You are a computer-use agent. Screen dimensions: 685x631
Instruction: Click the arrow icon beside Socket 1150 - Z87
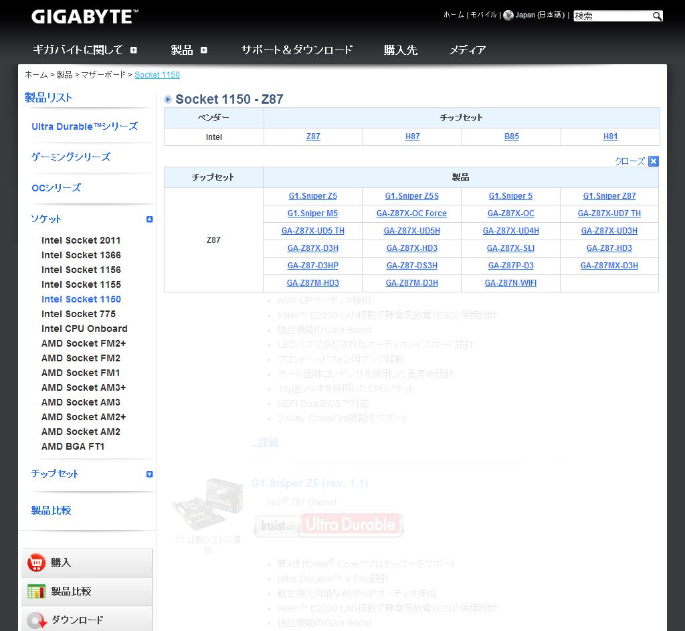[168, 100]
